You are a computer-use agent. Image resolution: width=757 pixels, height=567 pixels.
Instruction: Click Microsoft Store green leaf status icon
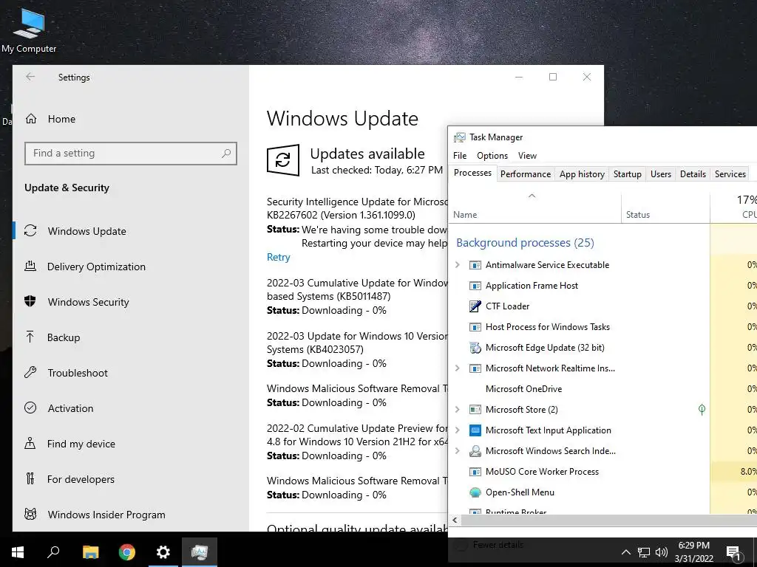(702, 409)
